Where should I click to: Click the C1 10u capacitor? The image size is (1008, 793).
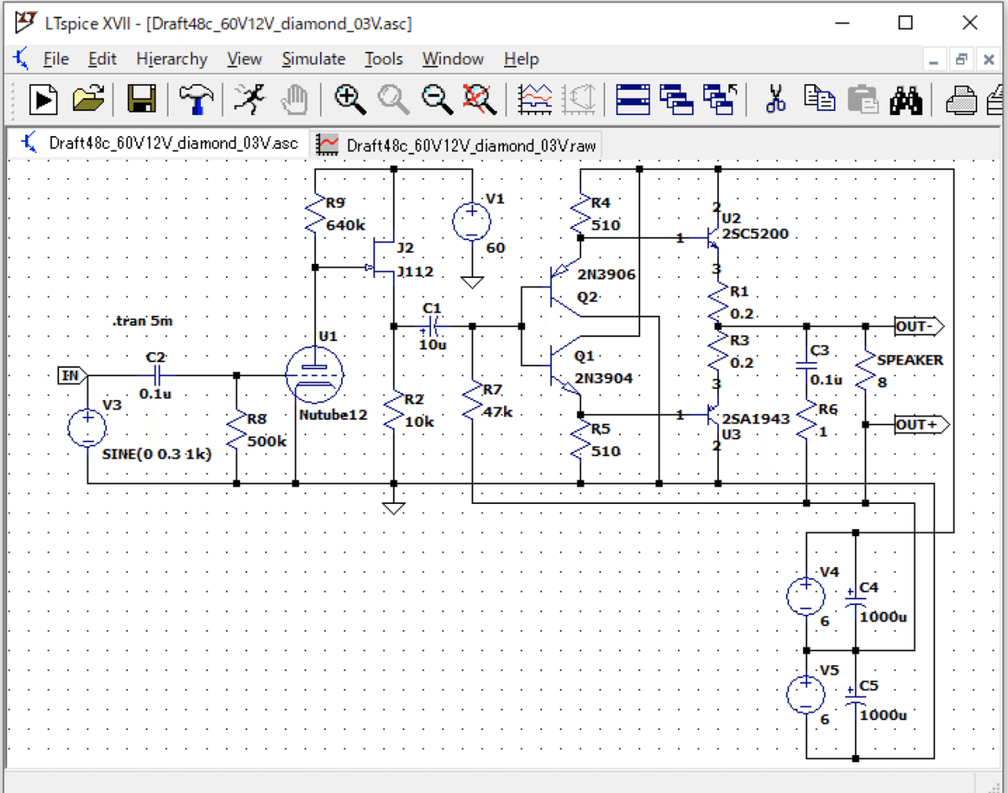coord(433,326)
